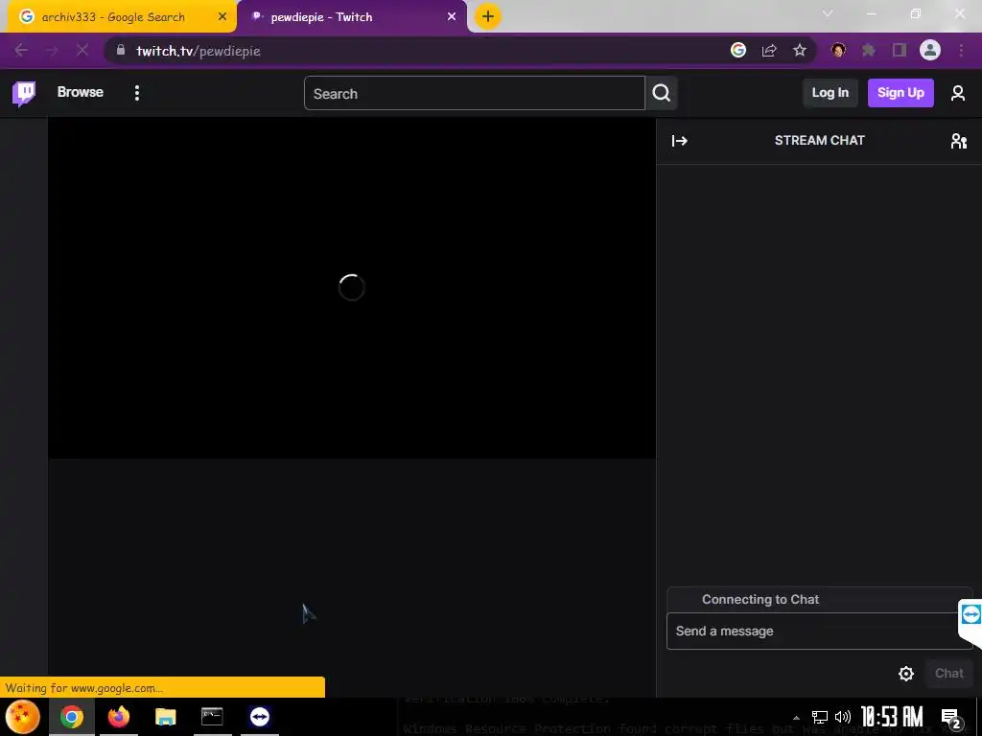This screenshot has width=982, height=736.
Task: Open Firefox from the taskbar
Action: click(118, 717)
